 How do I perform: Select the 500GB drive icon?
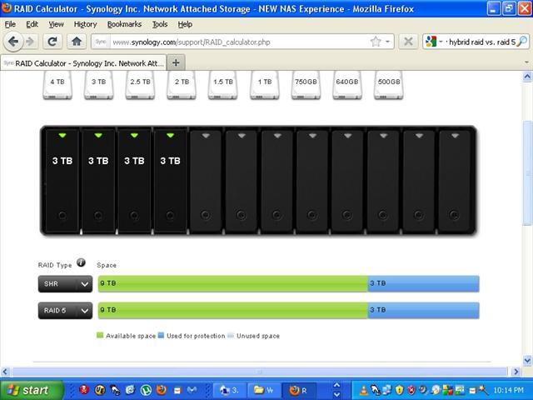(389, 85)
